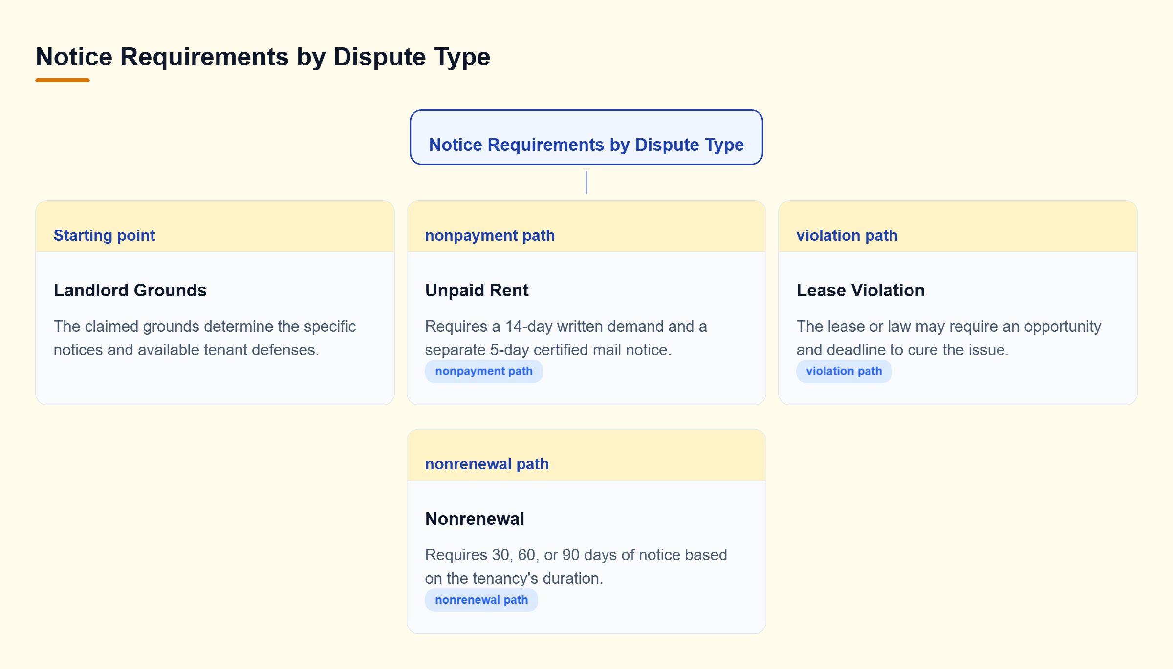
Task: Open the 'Landlord Grounds' card title
Action: [130, 290]
